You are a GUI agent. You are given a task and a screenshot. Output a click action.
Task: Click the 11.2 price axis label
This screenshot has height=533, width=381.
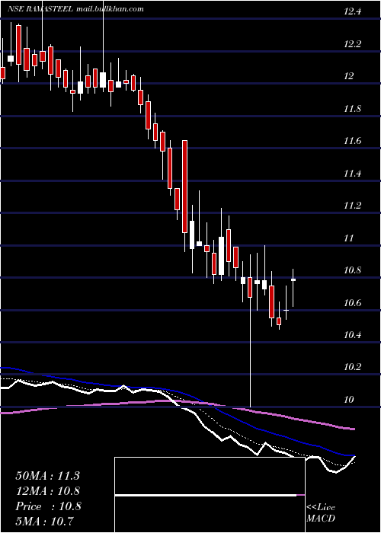352,206
